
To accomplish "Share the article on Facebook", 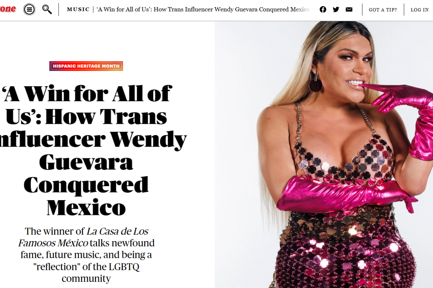I will [323, 10].
